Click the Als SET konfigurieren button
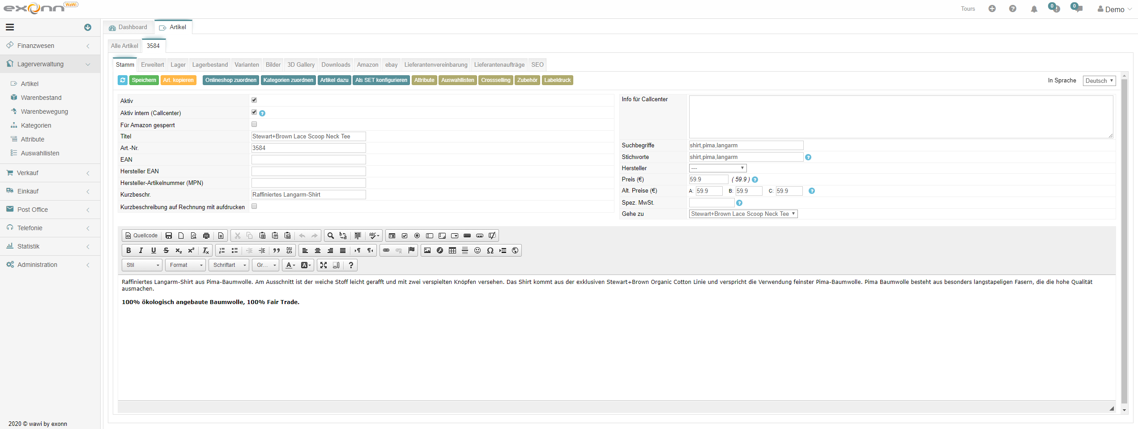1138x429 pixels. pos(381,80)
